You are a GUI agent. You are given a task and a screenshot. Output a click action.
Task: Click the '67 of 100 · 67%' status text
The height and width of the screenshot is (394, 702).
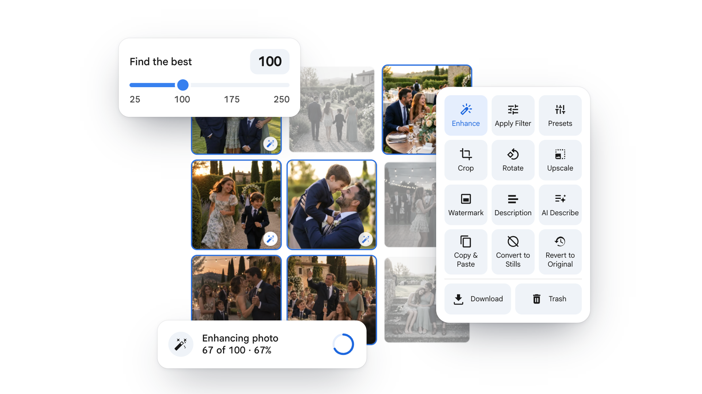click(x=237, y=350)
